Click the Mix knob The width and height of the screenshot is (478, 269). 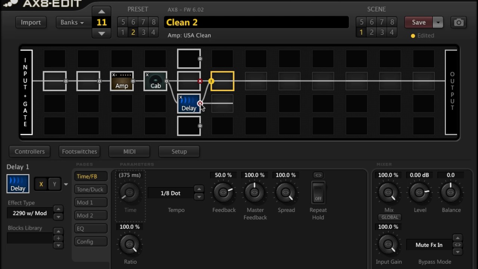[x=388, y=192]
